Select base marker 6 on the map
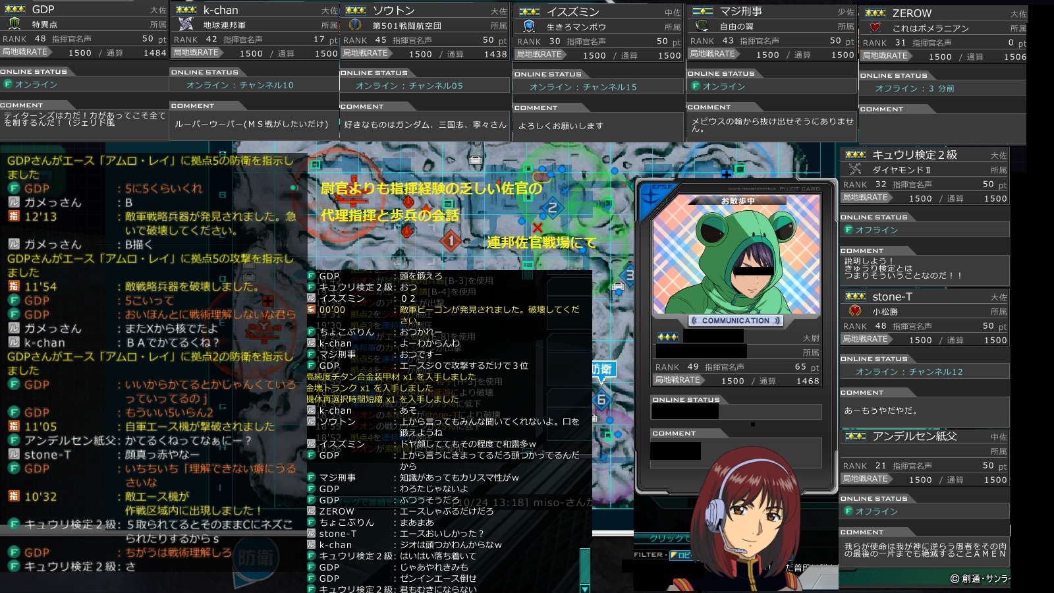 click(601, 399)
